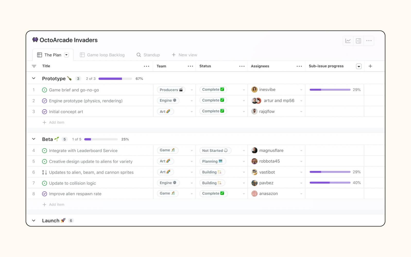Click the OctoArcade Invaders project icon
The height and width of the screenshot is (257, 411).
[35, 40]
